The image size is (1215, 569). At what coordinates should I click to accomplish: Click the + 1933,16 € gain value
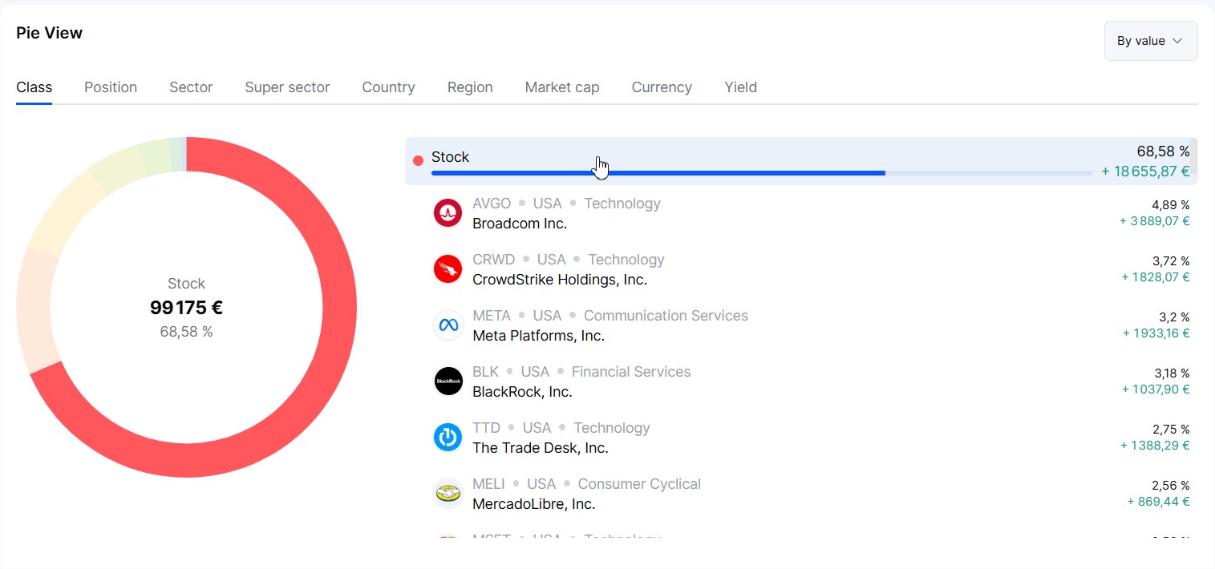pyautogui.click(x=1156, y=333)
